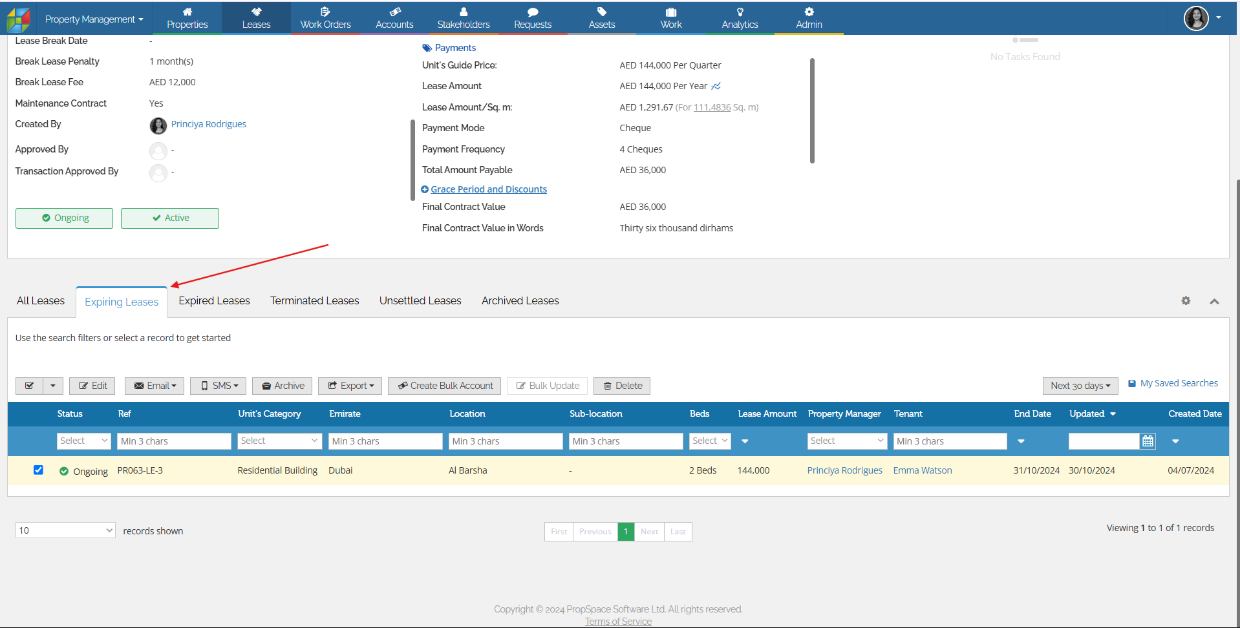Screen dimensions: 1240x628
Task: Expand the Export dropdown menu
Action: tap(350, 386)
